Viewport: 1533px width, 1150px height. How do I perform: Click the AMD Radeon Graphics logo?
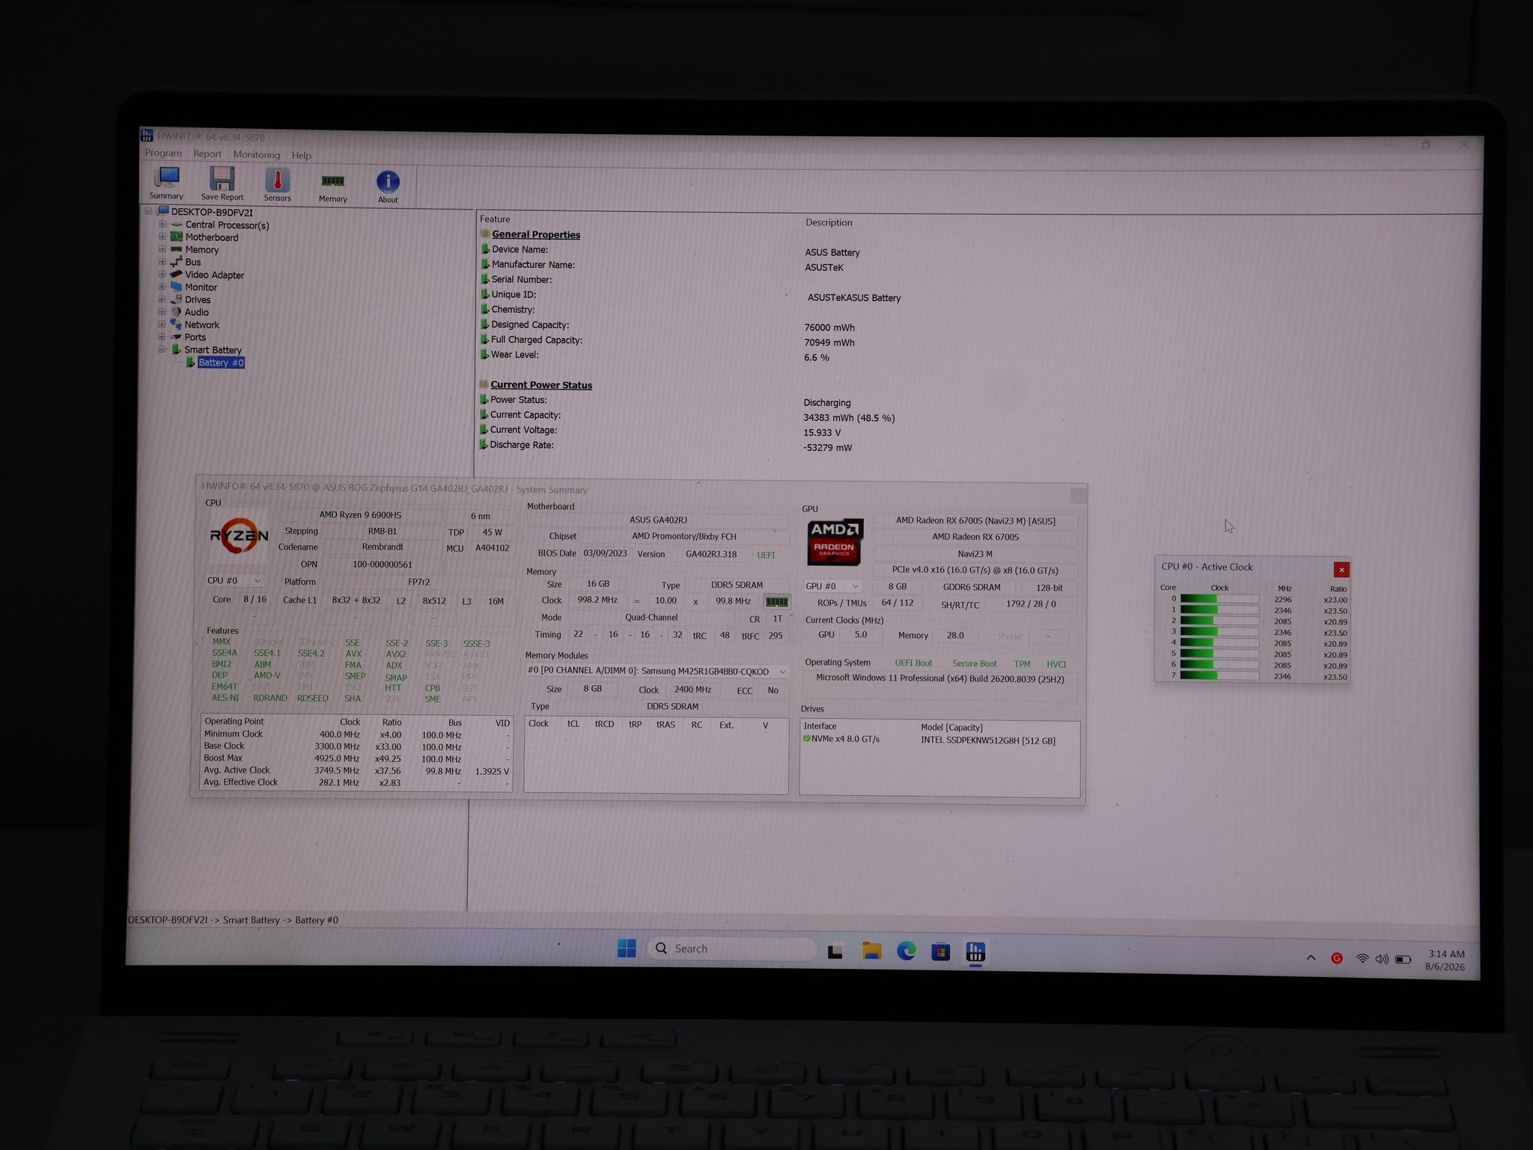[835, 541]
